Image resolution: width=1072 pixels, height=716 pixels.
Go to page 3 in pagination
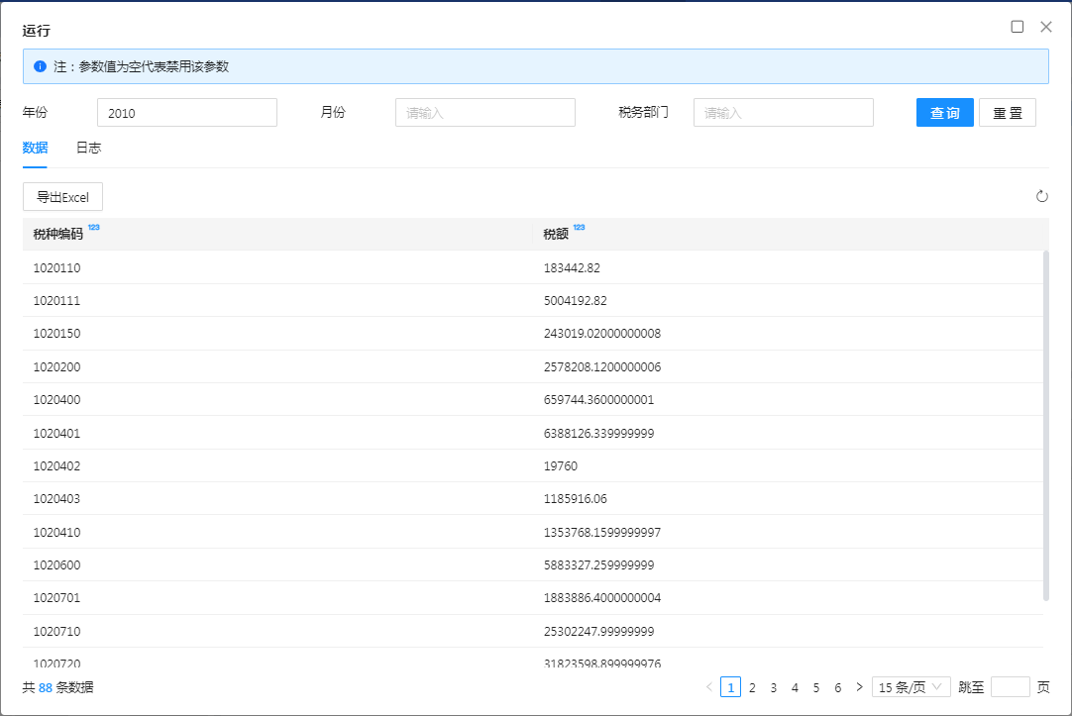click(773, 687)
